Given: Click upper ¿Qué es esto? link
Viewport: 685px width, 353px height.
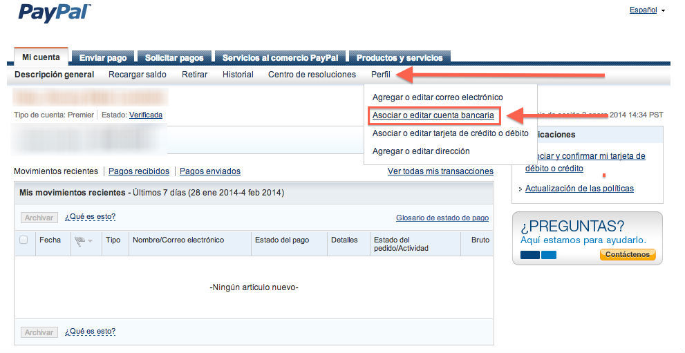Looking at the screenshot, I should [x=91, y=216].
